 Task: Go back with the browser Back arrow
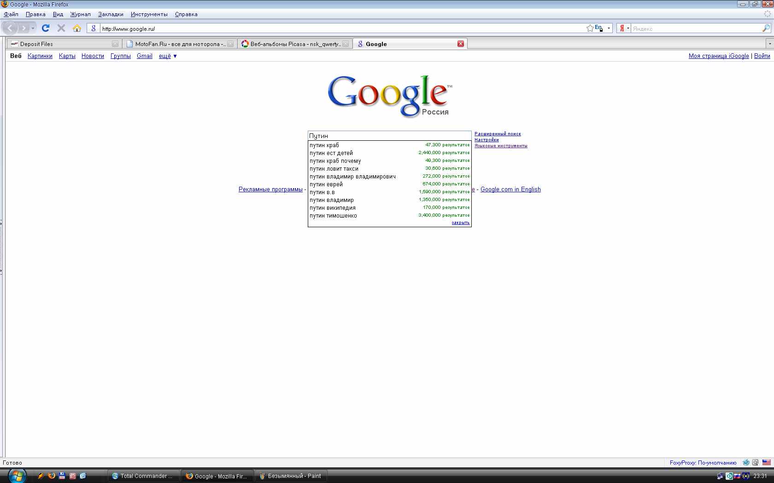pyautogui.click(x=10, y=28)
